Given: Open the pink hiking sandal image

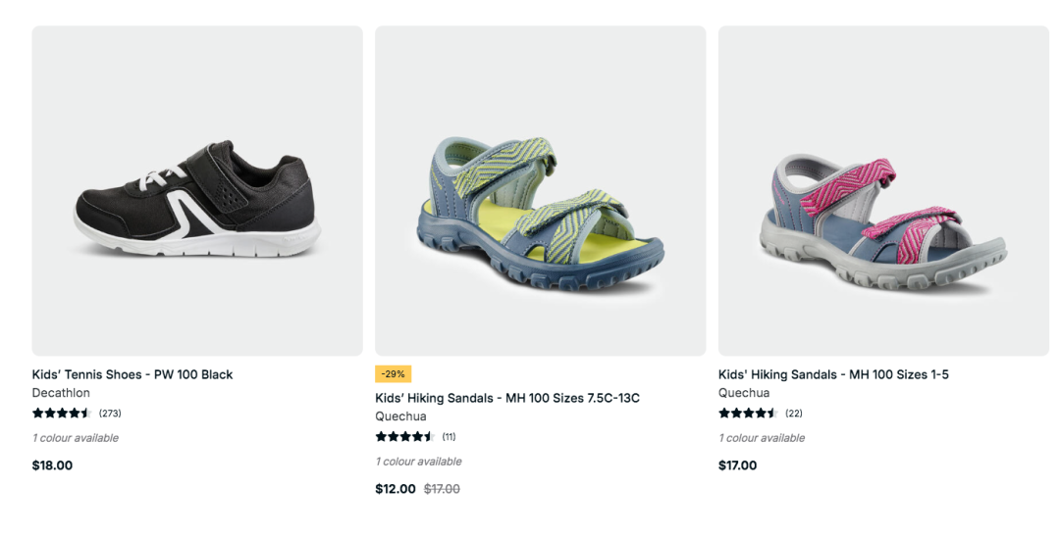Looking at the screenshot, I should [x=883, y=191].
